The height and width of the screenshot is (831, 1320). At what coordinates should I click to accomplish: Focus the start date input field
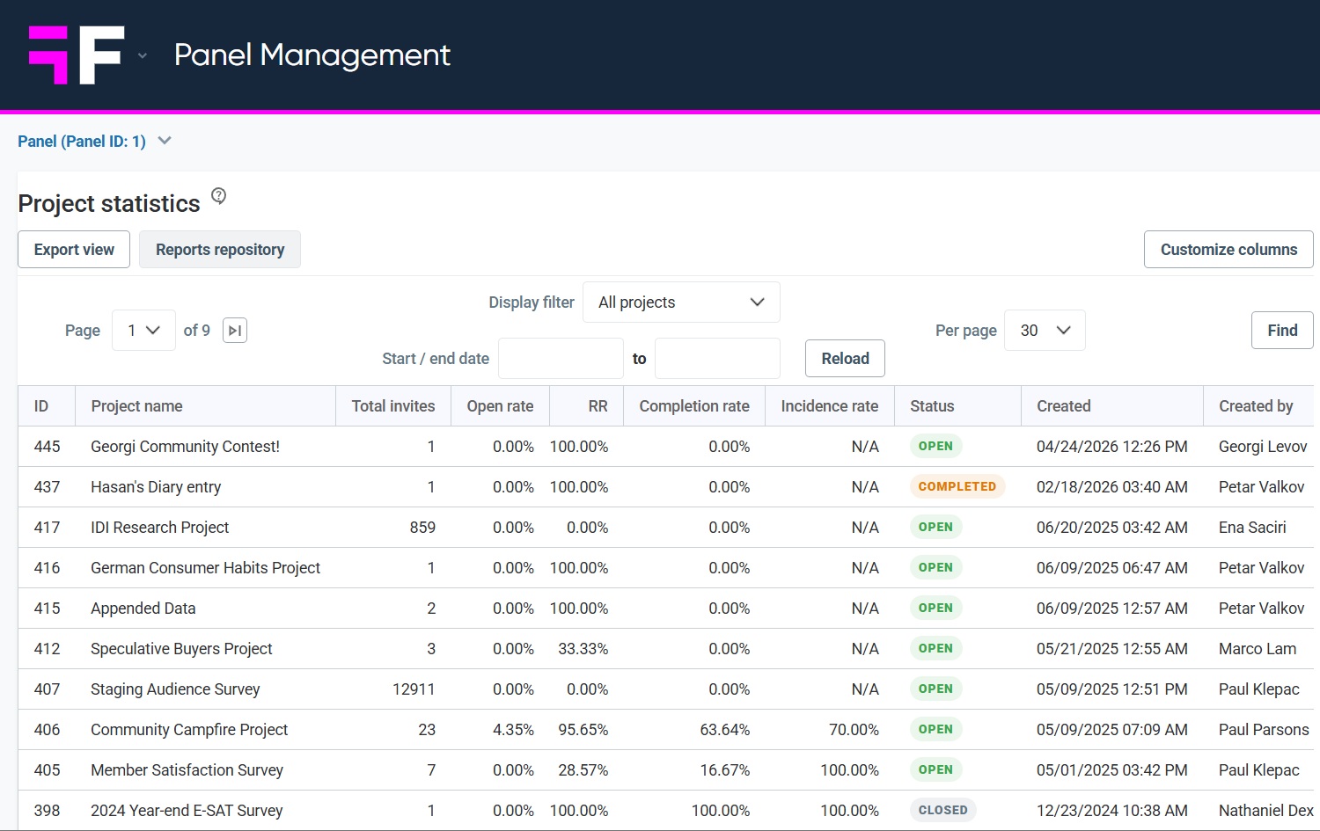tap(561, 359)
